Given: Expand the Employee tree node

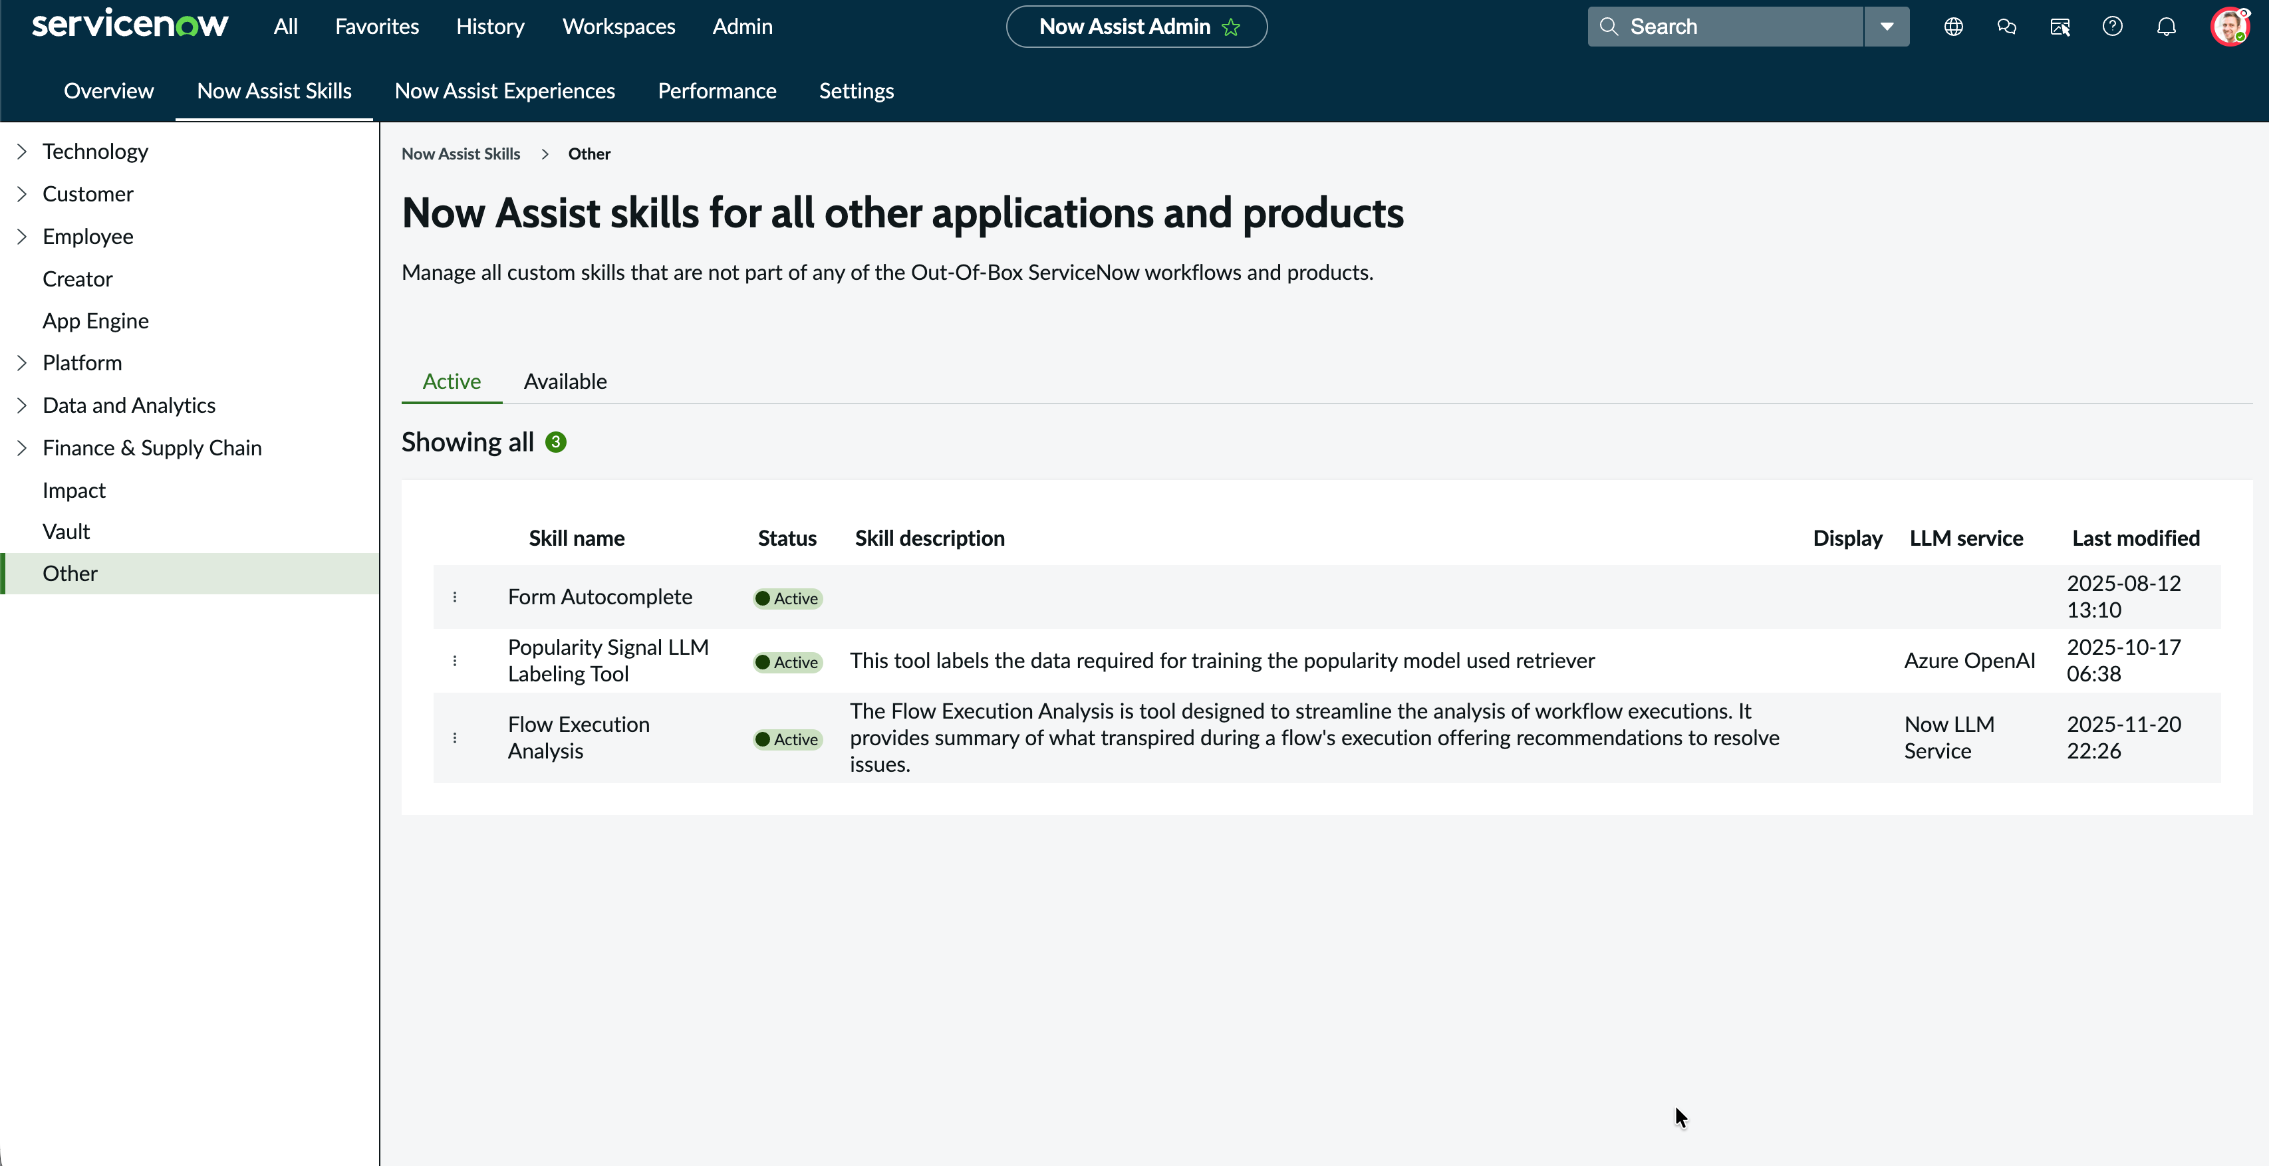Looking at the screenshot, I should (x=22, y=236).
